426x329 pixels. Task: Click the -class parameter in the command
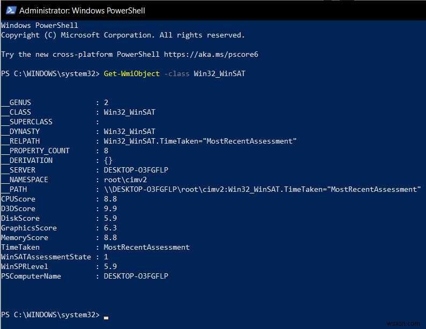(177, 73)
